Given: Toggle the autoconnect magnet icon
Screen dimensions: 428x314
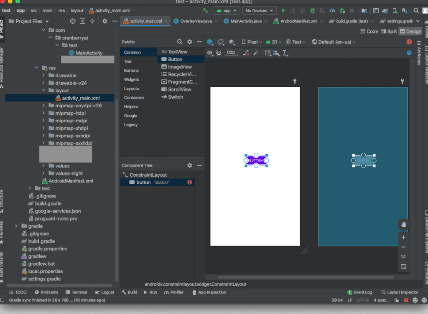Looking at the screenshot, I should coord(219,53).
